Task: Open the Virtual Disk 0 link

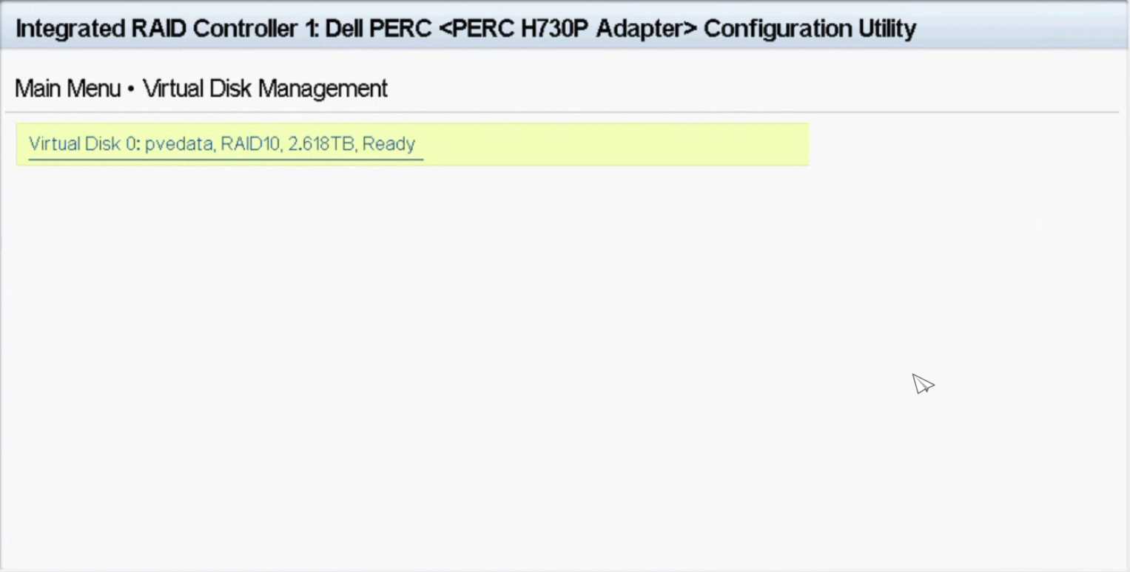Action: pos(83,144)
